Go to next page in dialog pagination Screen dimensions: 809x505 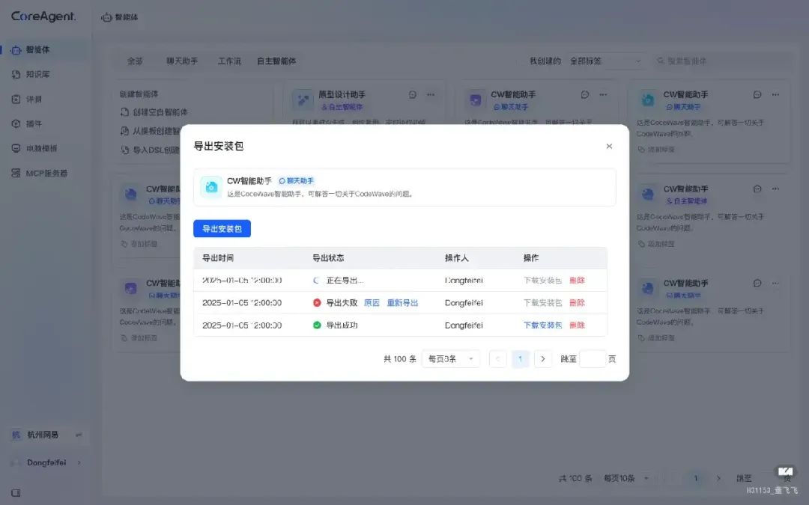pos(543,358)
